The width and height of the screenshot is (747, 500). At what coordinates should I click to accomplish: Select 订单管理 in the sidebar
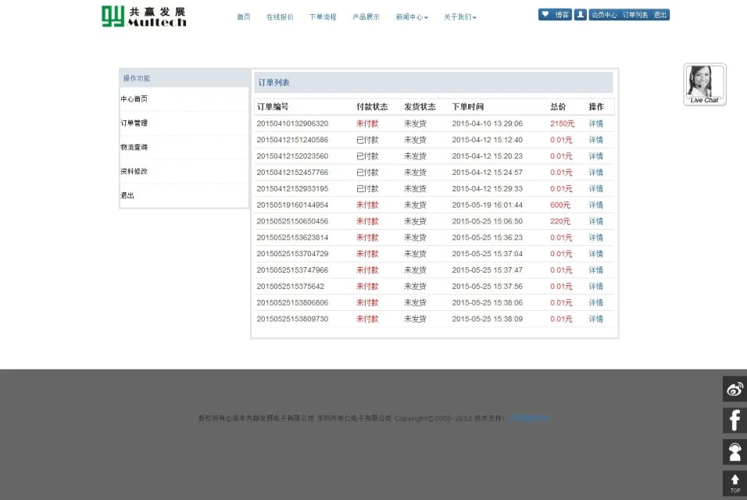point(134,123)
